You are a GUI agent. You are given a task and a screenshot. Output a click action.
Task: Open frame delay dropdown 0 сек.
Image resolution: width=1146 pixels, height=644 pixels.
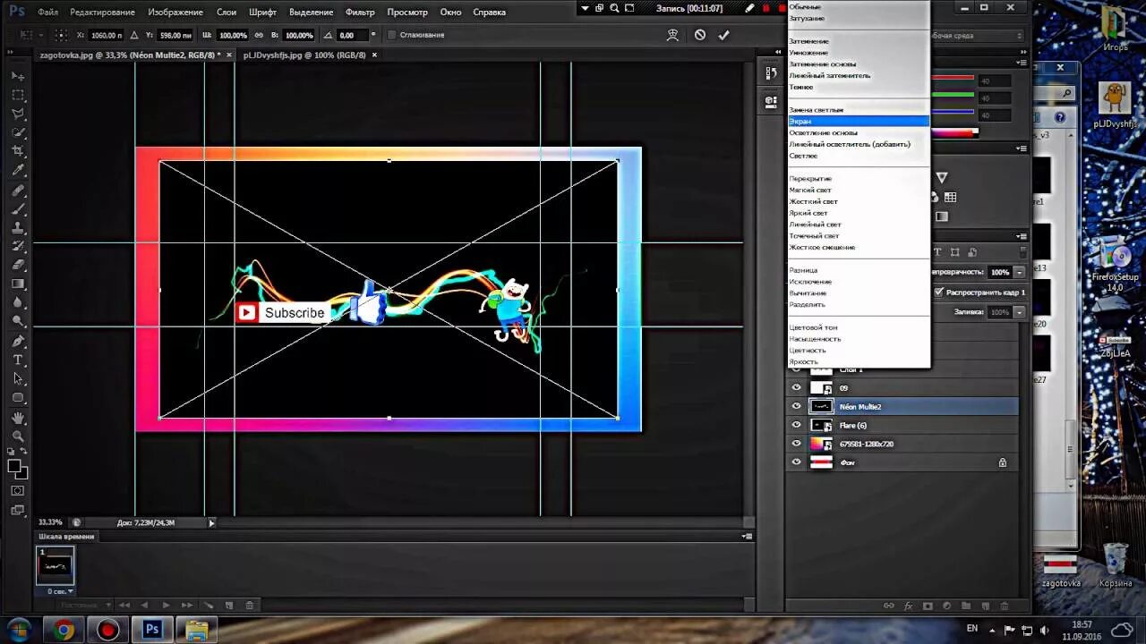[58, 591]
